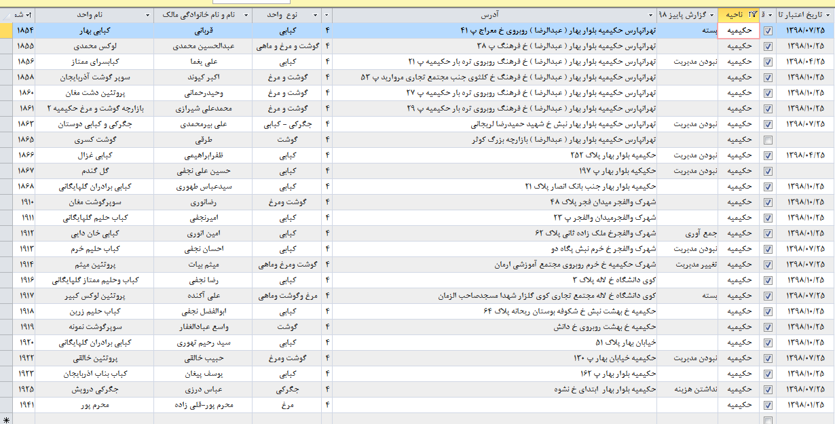This screenshot has height=424, width=835.
Task: Click the unit name 'بازارچه گوشت و مرغ حکیمیه ۲'
Action: [x=94, y=109]
